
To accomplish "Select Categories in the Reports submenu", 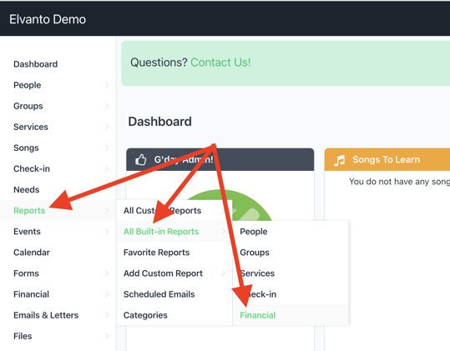I will (174, 315).
